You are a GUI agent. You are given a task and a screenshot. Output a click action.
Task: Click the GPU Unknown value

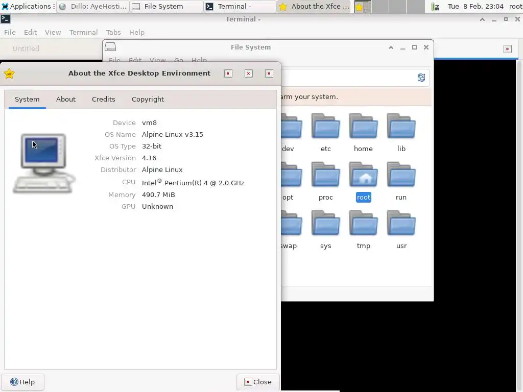coord(157,206)
